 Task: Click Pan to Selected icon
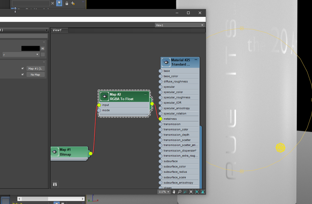[203, 192]
